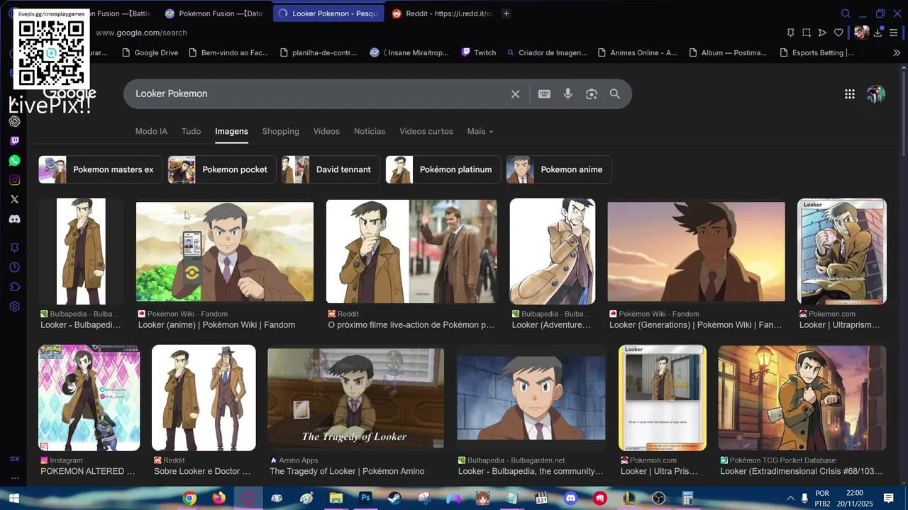Open Discord in the browser sidebar

coord(14,220)
